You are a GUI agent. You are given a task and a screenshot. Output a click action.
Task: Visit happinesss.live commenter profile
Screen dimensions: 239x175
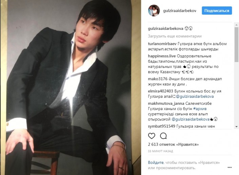click(x=162, y=56)
